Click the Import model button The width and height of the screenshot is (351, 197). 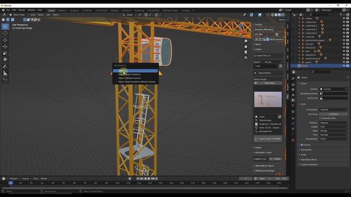pyautogui.click(x=268, y=139)
